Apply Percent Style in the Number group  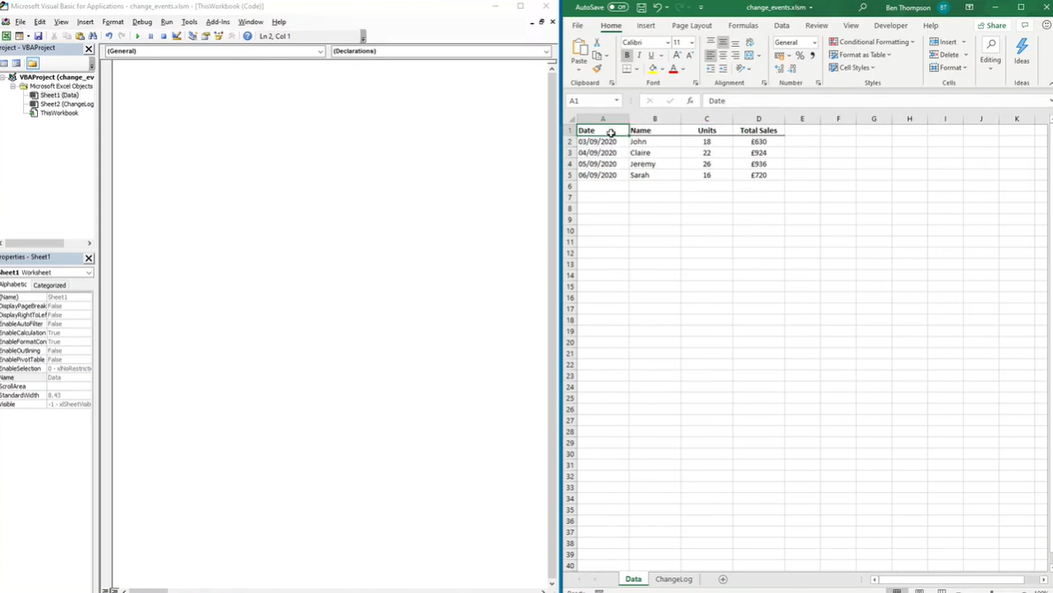pyautogui.click(x=800, y=55)
